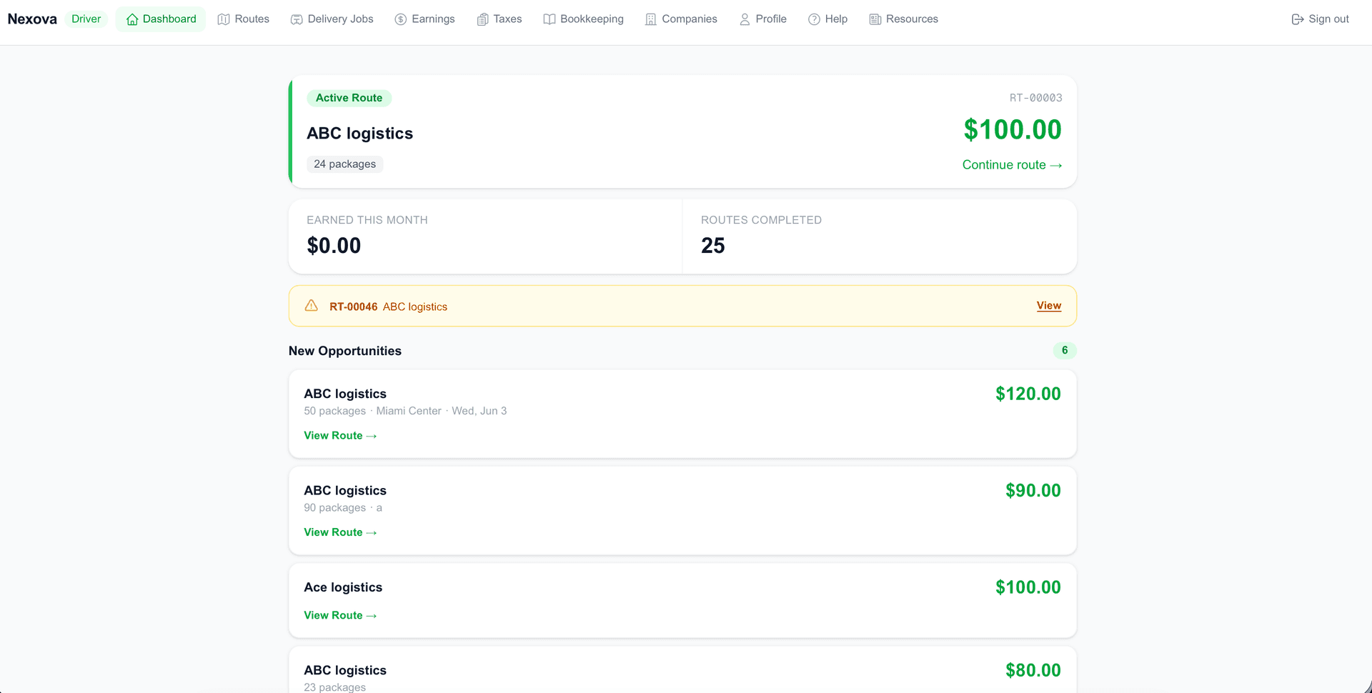This screenshot has height=693, width=1372.
Task: Open View Route for the 90 packages opportunity
Action: pyautogui.click(x=340, y=532)
